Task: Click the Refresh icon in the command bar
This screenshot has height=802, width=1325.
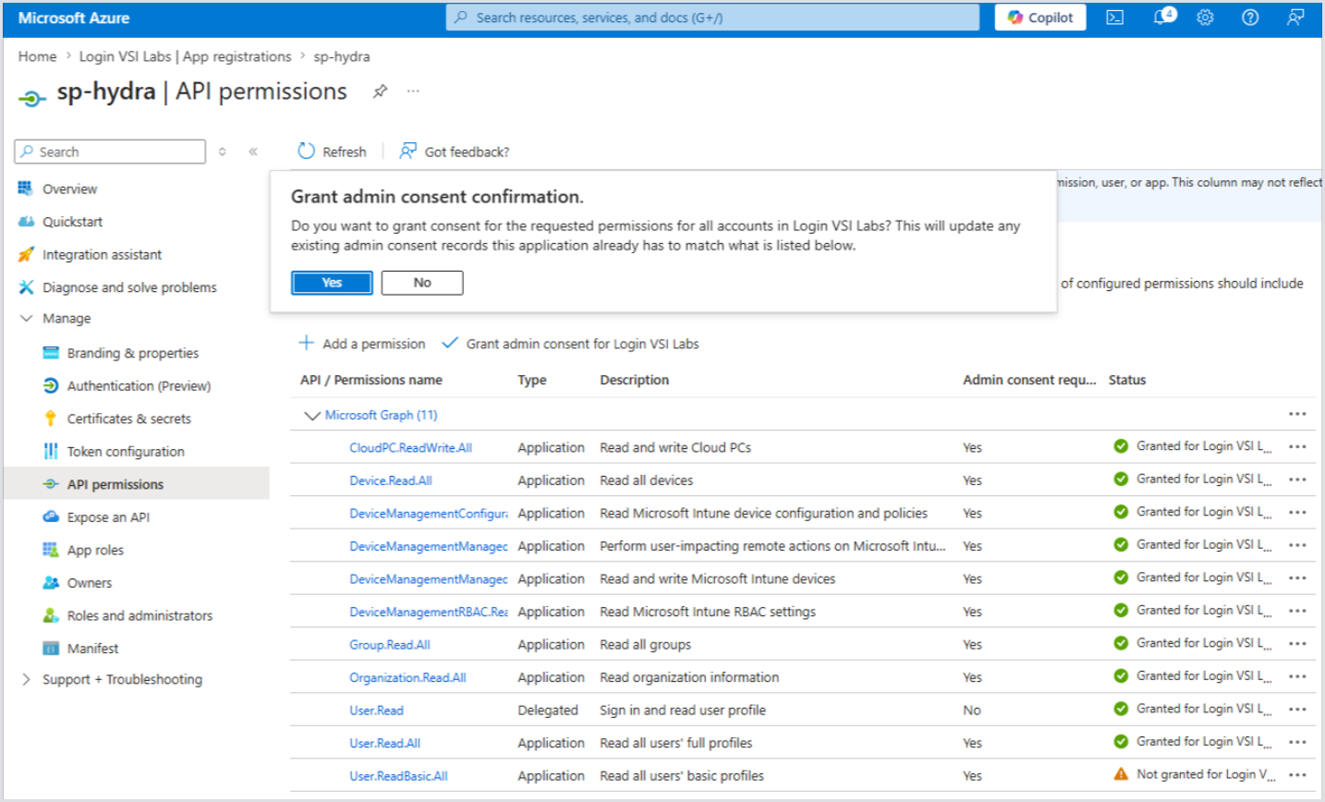Action: coord(306,152)
